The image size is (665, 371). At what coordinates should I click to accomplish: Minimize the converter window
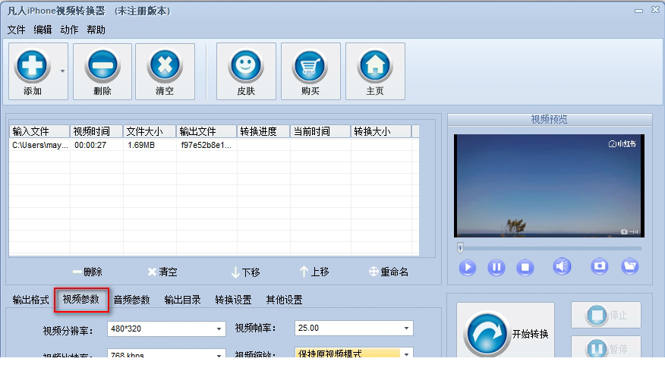638,10
